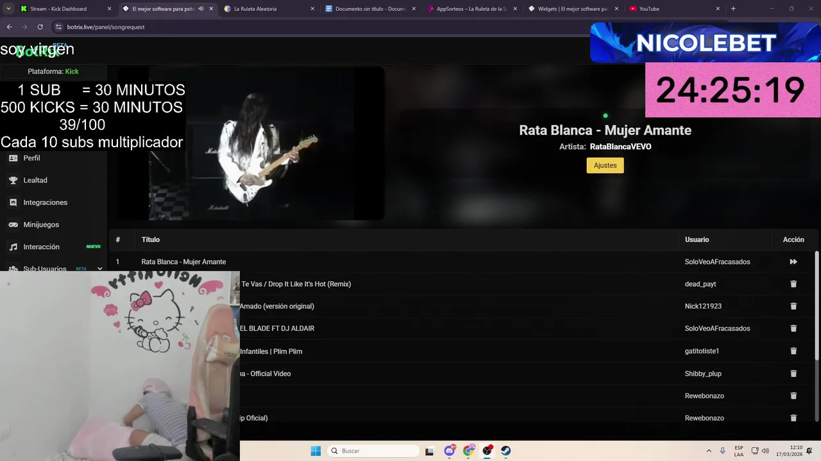Open Chrome from the taskbar
This screenshot has width=821, height=461.
pyautogui.click(x=468, y=451)
